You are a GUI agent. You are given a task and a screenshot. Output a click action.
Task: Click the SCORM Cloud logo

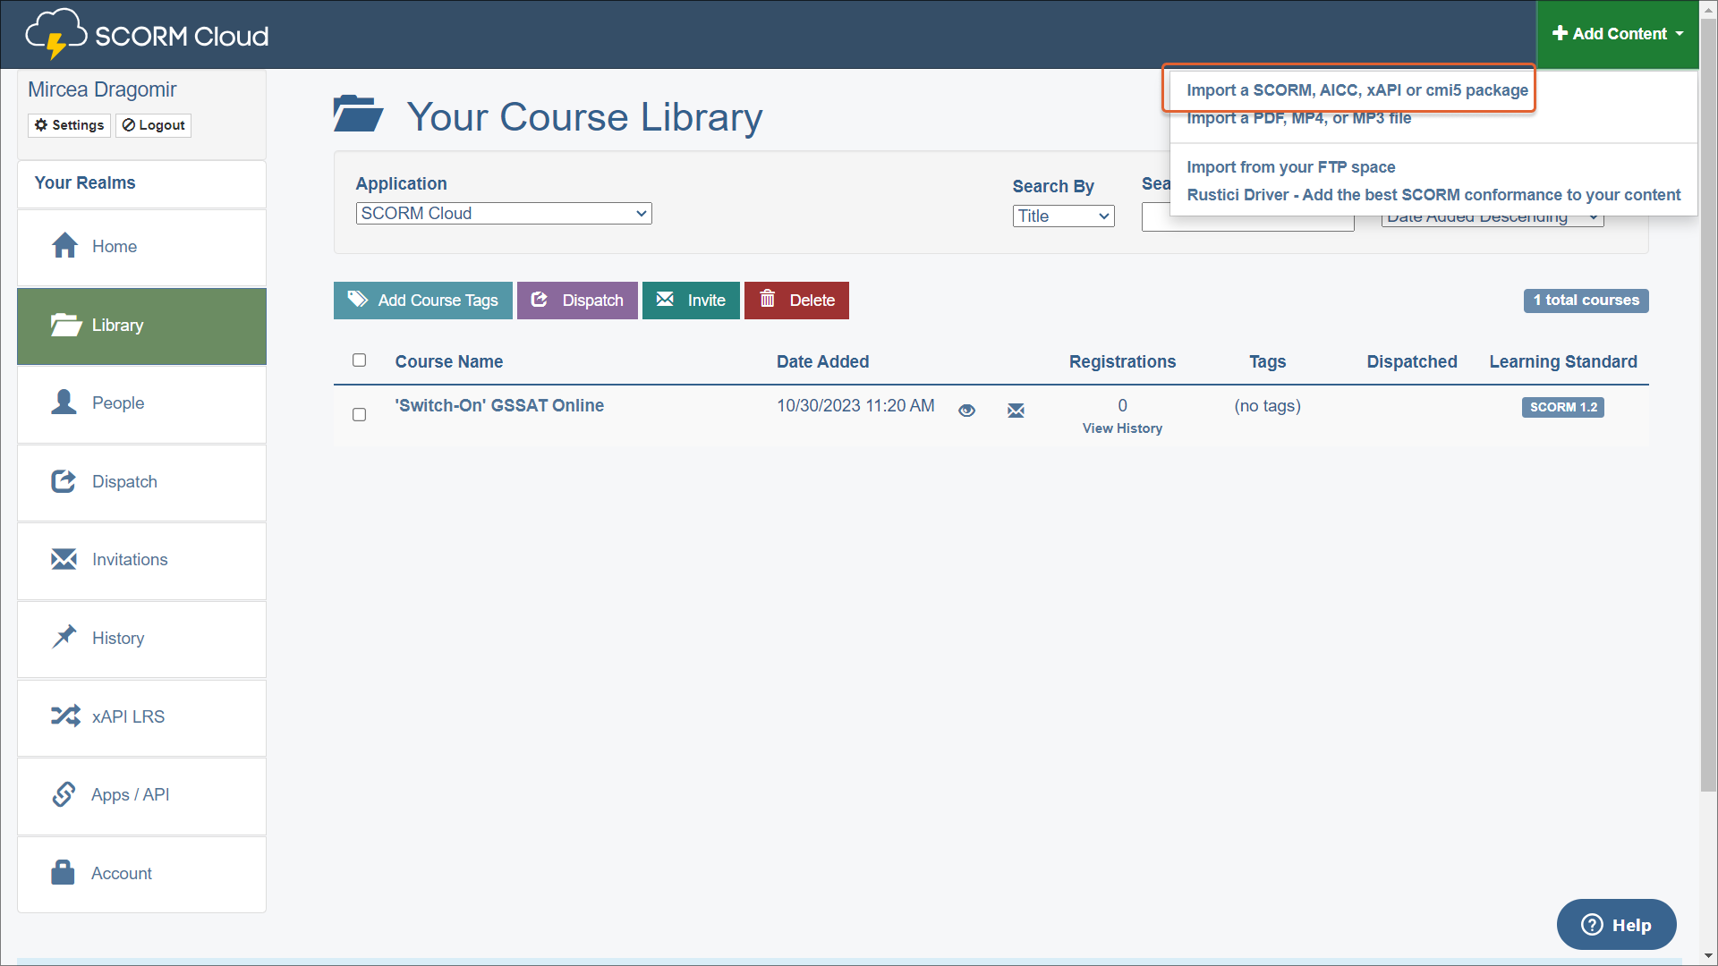(148, 35)
